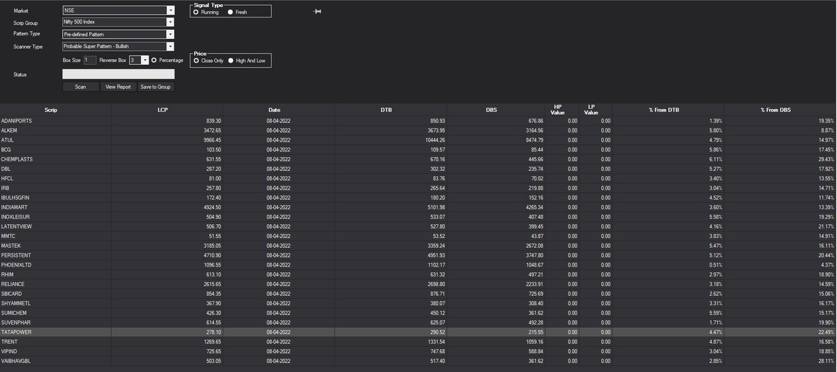Click the pin icon beside Signal Type

click(x=318, y=11)
